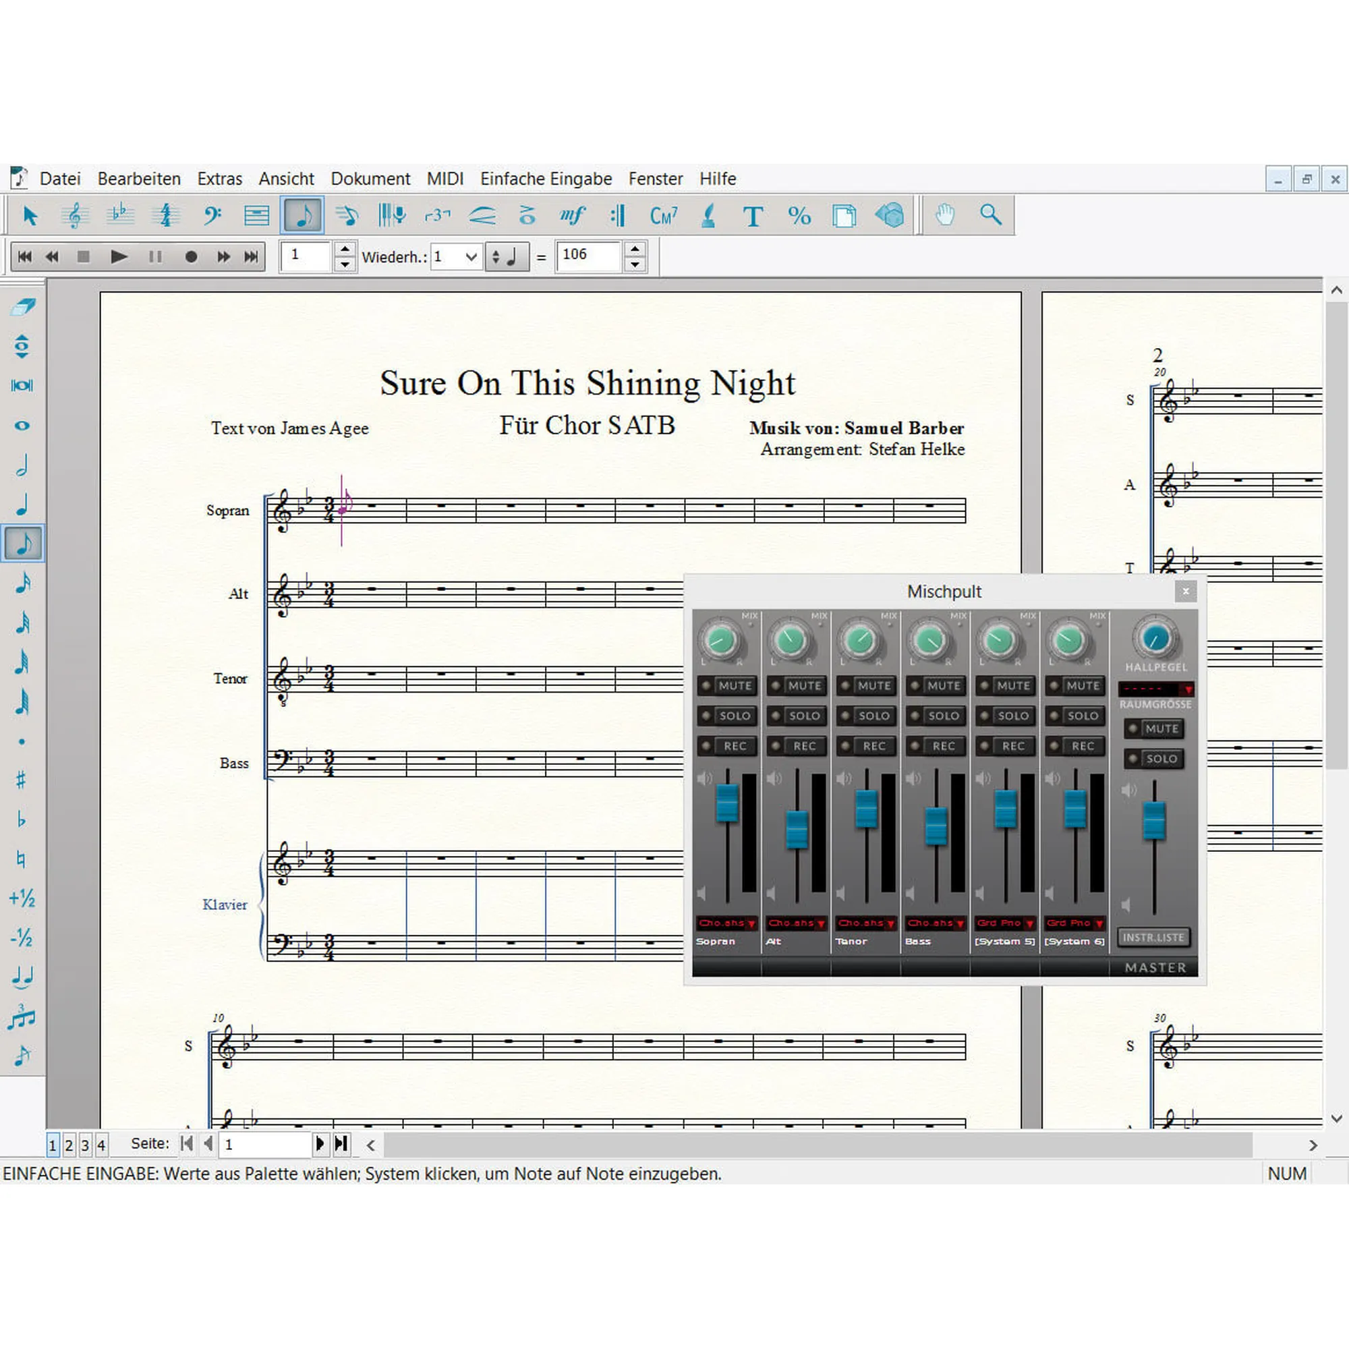Select the T text tool
This screenshot has width=1349, height=1349.
click(753, 215)
